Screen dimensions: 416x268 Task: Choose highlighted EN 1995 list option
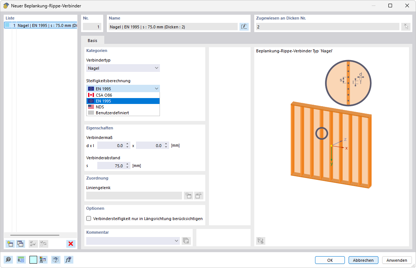tap(123, 101)
